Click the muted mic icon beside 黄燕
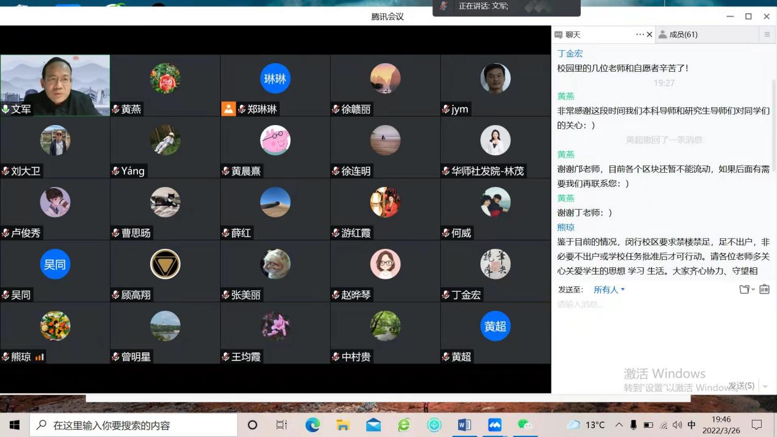 [115, 109]
